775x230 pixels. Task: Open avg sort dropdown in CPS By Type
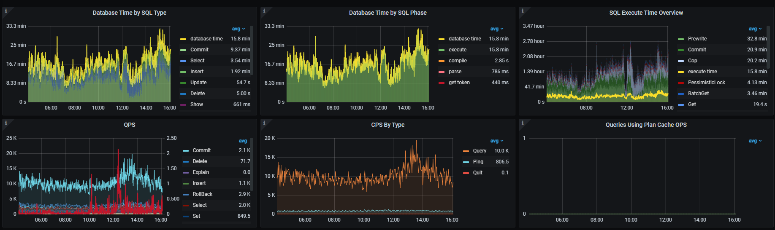[497, 141]
